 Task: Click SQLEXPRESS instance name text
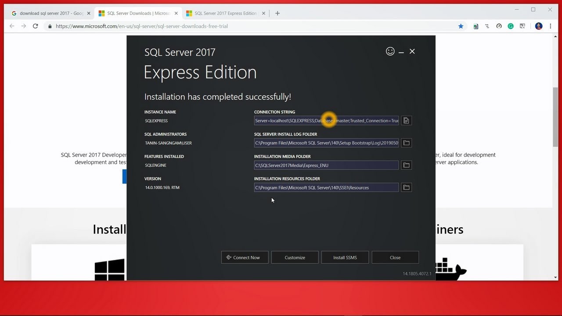pos(156,121)
